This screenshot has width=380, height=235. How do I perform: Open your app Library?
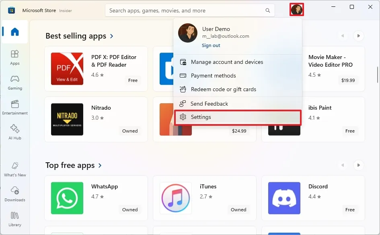[x=15, y=219]
